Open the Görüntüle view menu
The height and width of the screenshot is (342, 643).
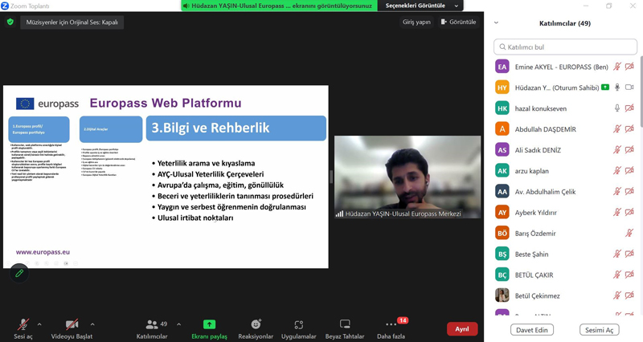pos(458,22)
